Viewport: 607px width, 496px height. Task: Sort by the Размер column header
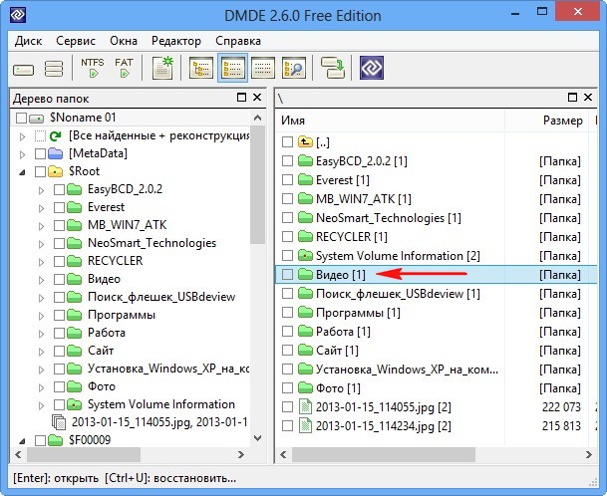[x=562, y=121]
